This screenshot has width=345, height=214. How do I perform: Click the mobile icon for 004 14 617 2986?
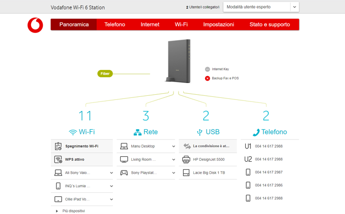[x=248, y=185]
